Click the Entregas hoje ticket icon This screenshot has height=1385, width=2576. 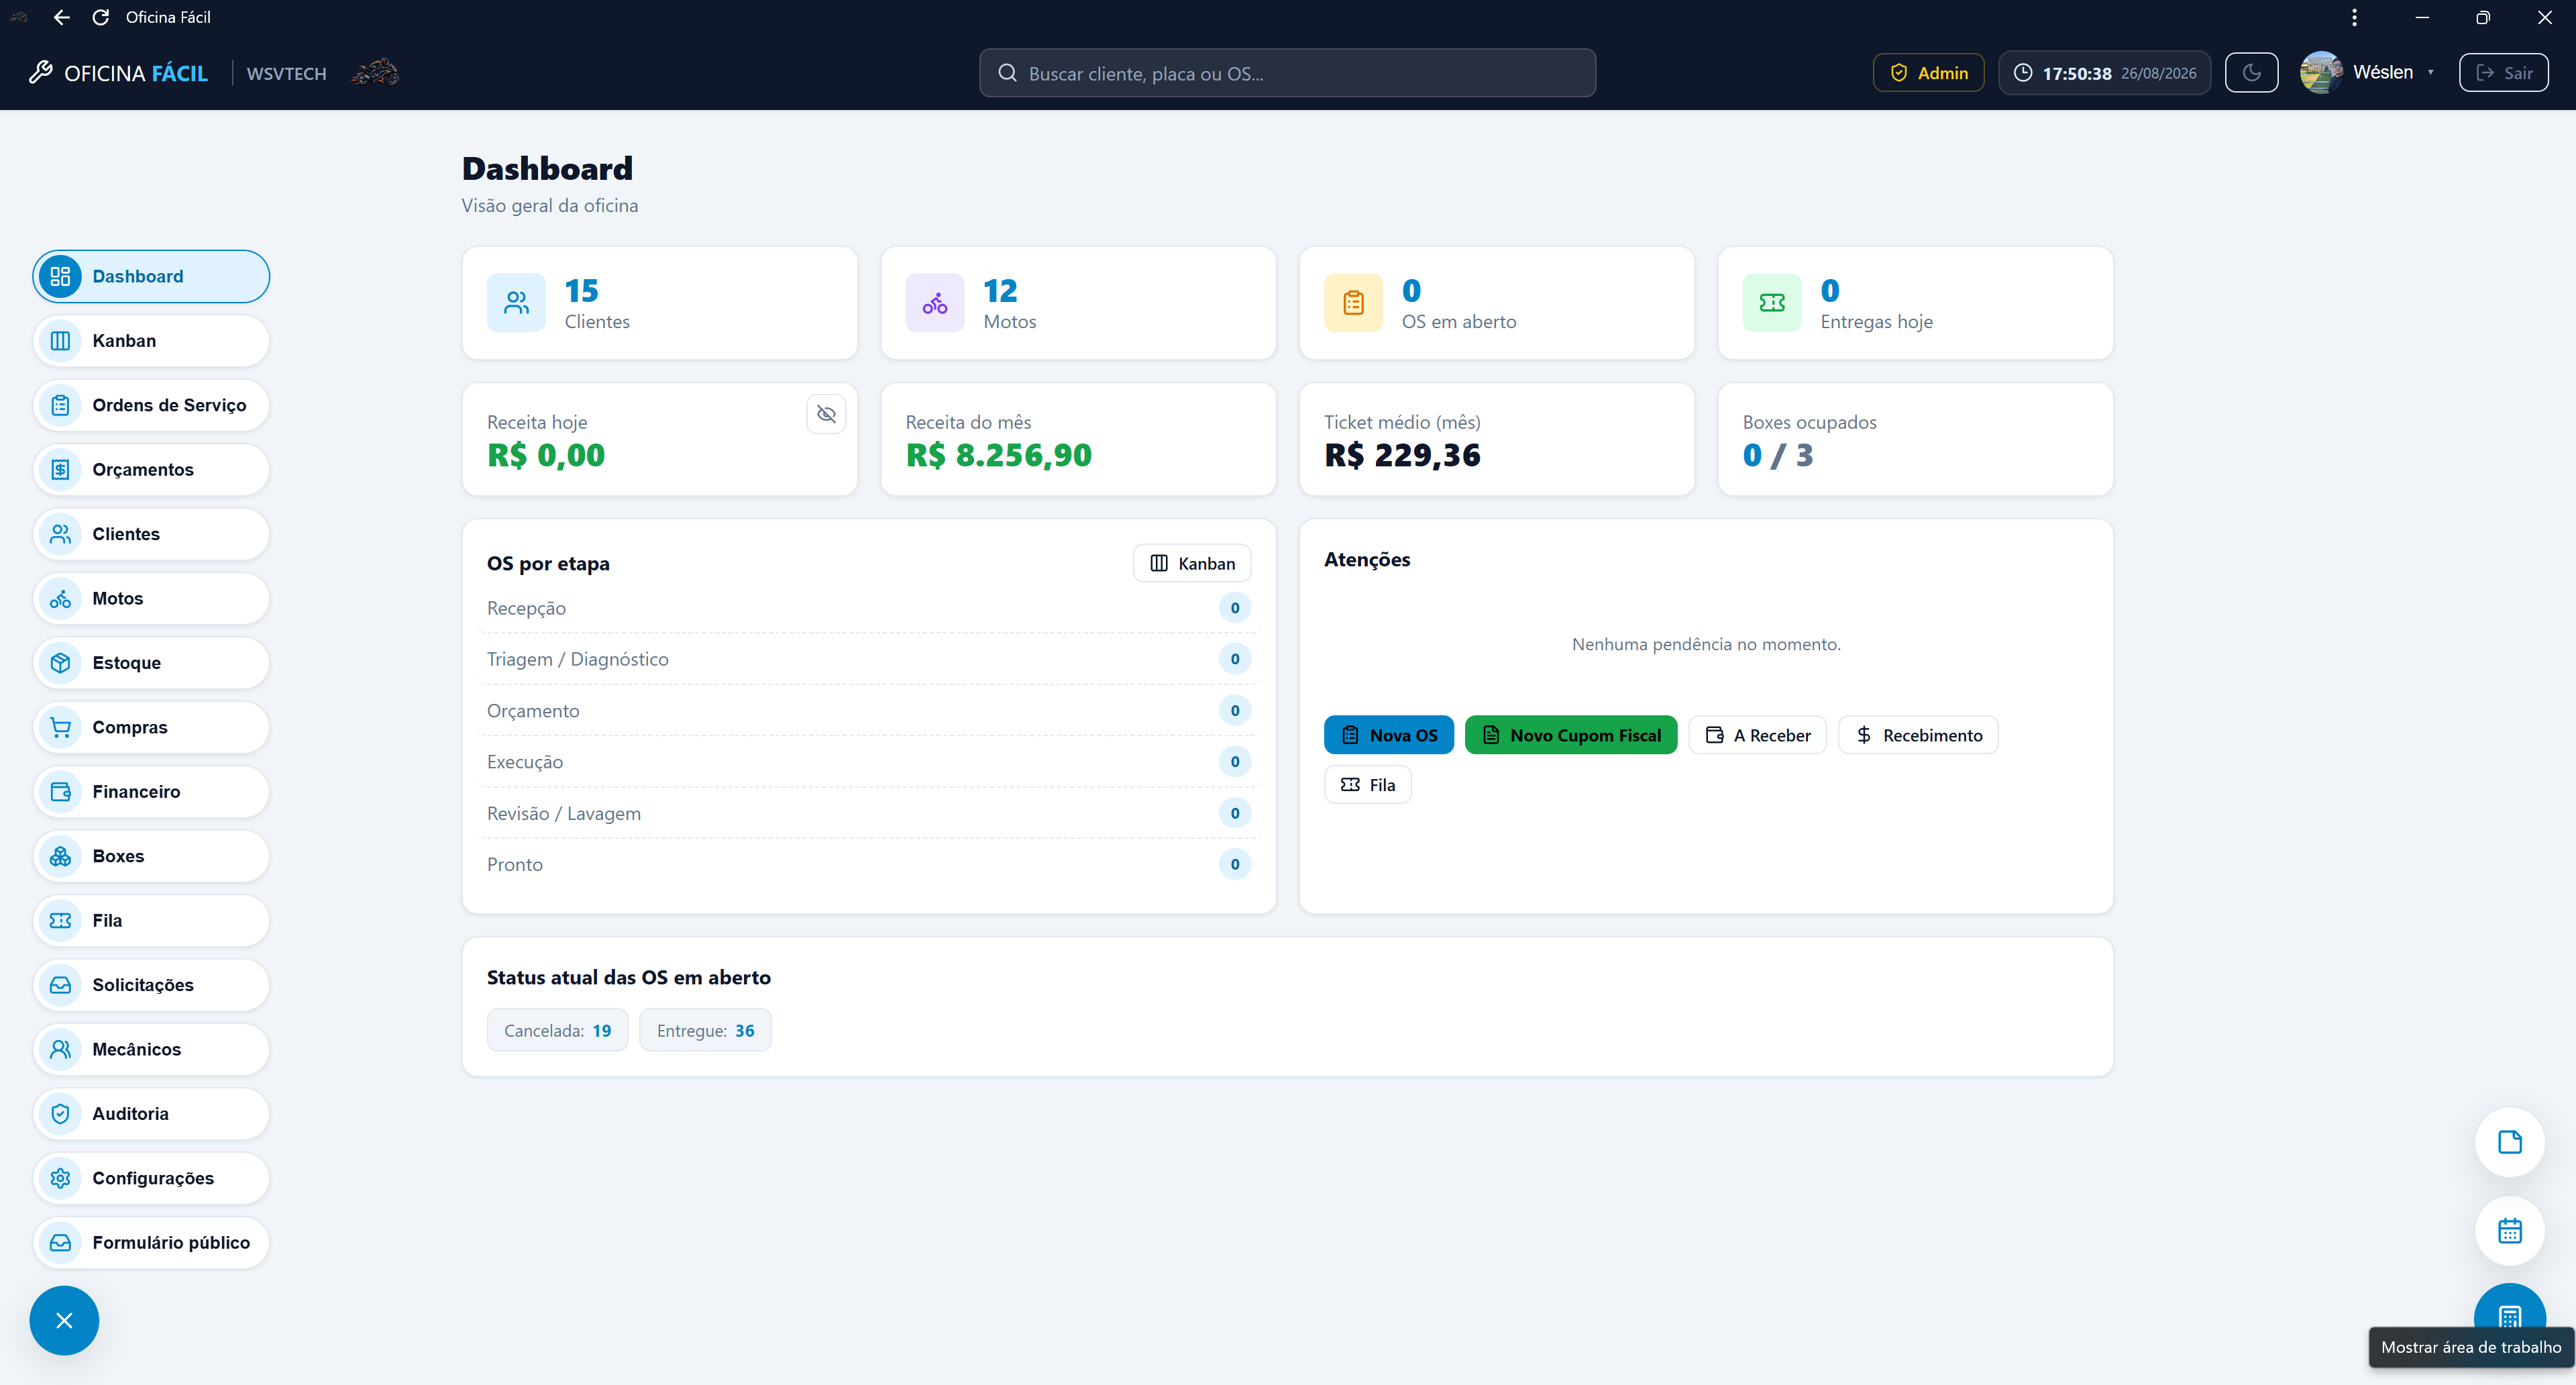1772,302
